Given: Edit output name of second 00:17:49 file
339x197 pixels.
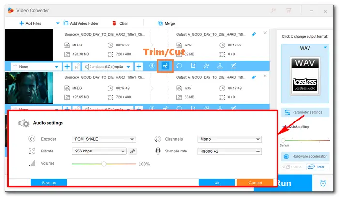Looking at the screenshot, I should (x=254, y=77).
